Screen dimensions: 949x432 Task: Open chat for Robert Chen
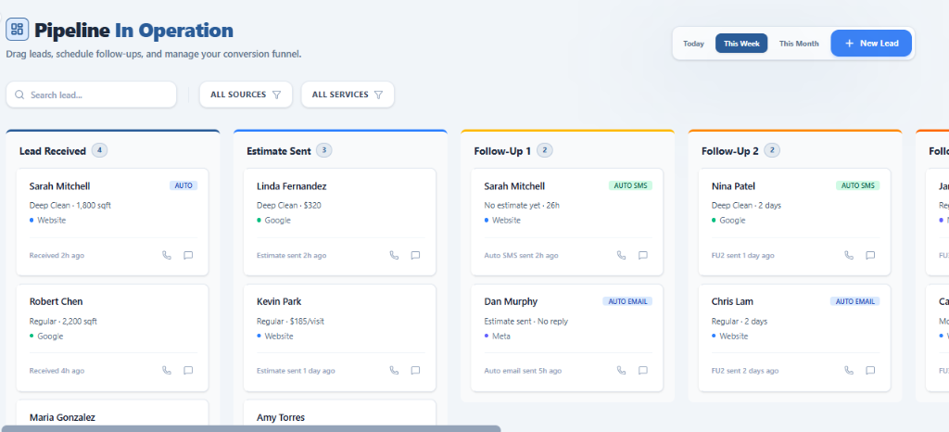(x=188, y=370)
